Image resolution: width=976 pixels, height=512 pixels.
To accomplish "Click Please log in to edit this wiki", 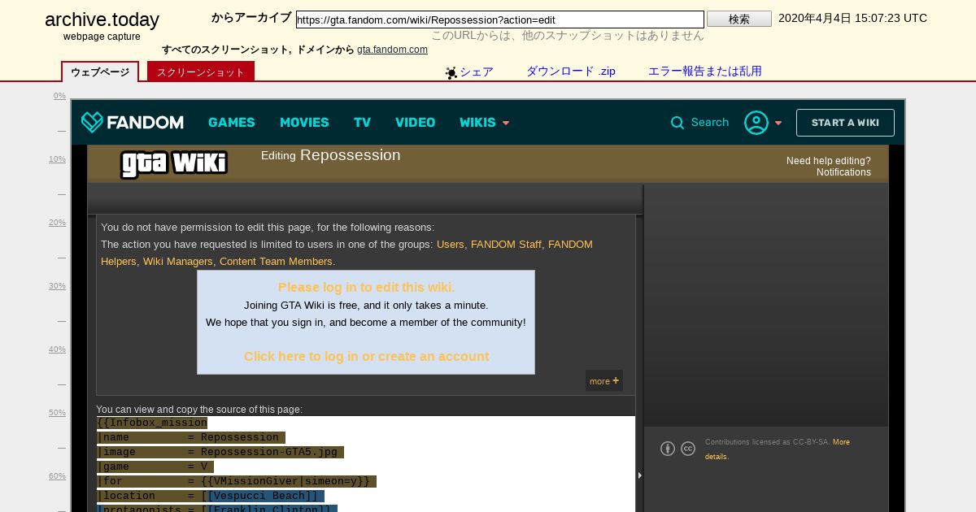I will coord(366,288).
